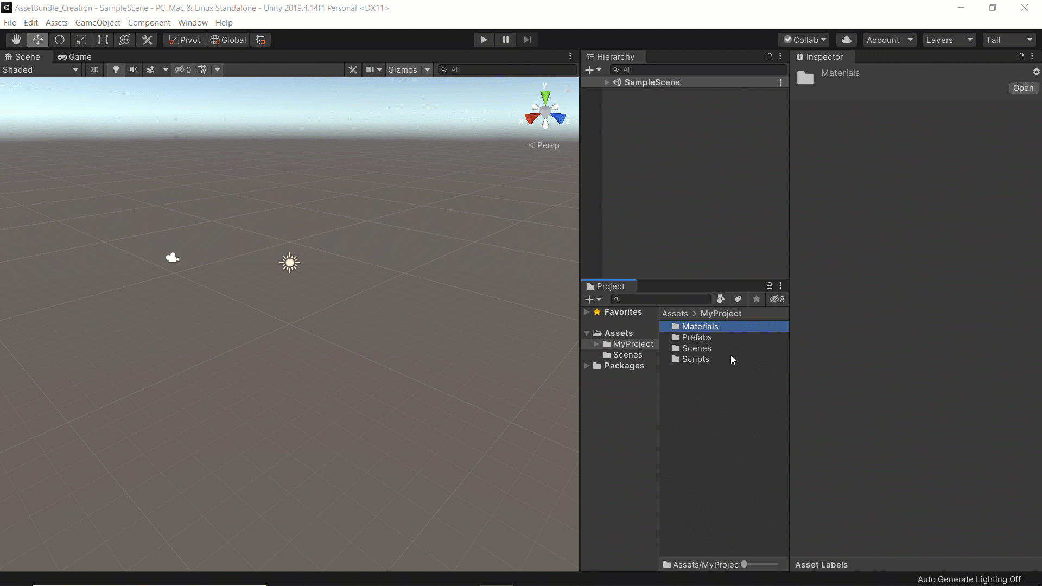
Task: Click the Open button in Inspector
Action: click(1024, 87)
